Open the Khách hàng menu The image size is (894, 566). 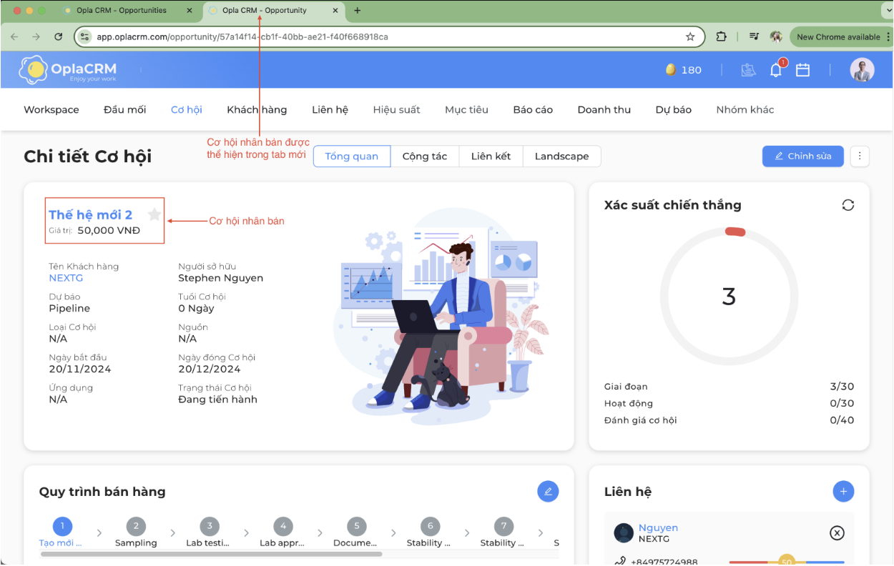pos(257,109)
